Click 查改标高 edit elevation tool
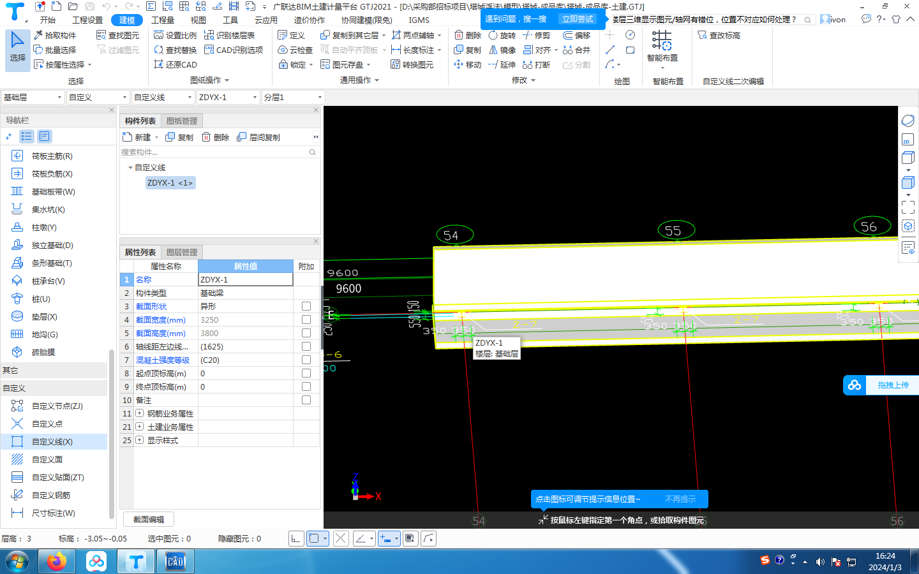The image size is (919, 574). [x=719, y=35]
